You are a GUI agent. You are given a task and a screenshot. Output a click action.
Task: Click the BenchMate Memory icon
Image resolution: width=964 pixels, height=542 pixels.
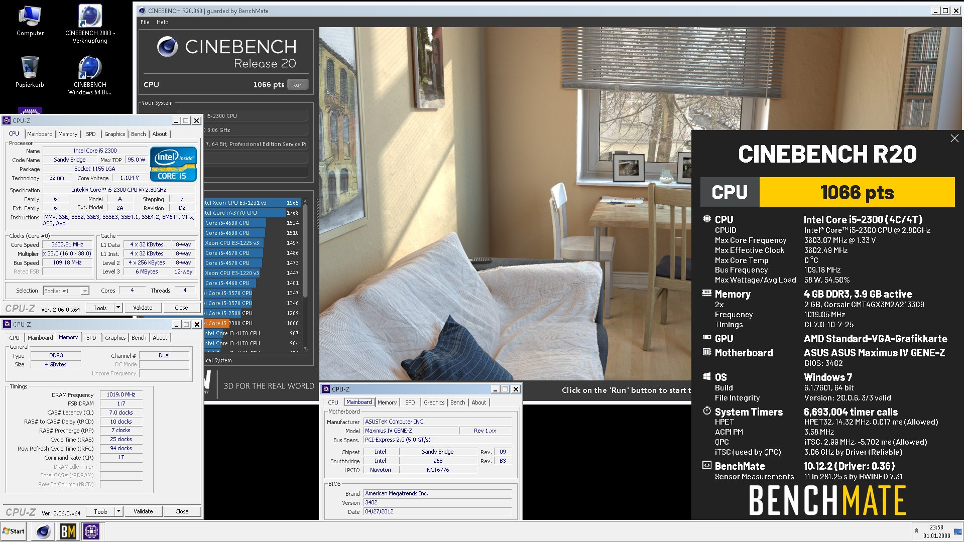(x=706, y=293)
